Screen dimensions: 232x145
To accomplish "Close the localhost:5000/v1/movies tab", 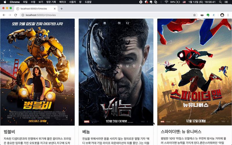I will coord(55,9).
